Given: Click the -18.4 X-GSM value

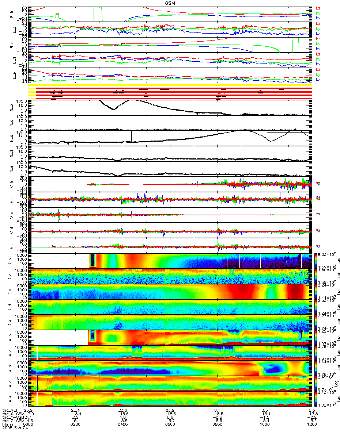Looking at the screenshot, I should point(75,414).
